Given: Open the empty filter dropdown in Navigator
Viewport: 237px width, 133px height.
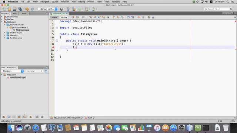Looking at the screenshot, I should coord(34,71).
